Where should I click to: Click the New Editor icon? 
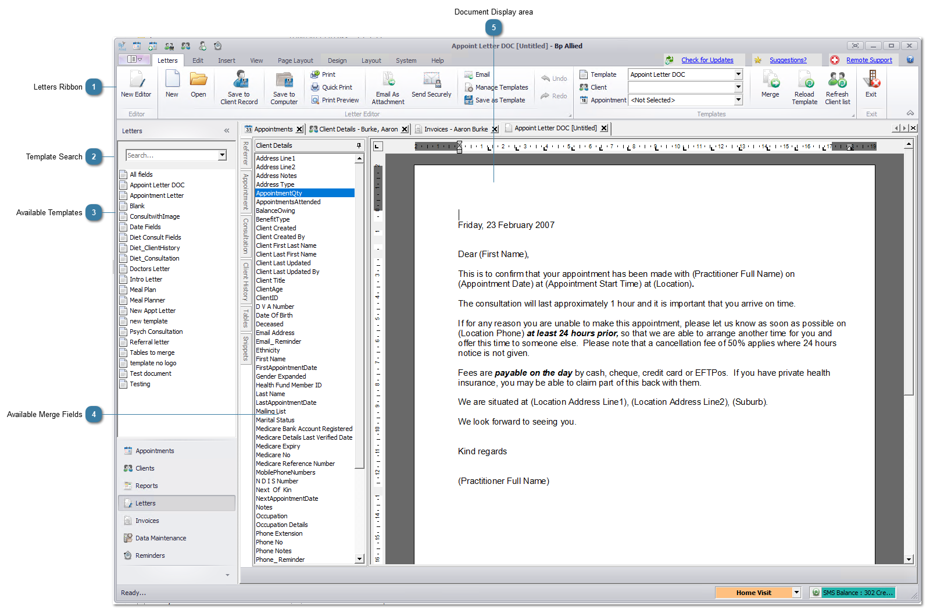(x=135, y=84)
